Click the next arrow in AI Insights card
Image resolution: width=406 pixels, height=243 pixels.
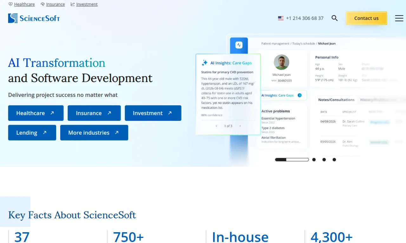pos(240,126)
